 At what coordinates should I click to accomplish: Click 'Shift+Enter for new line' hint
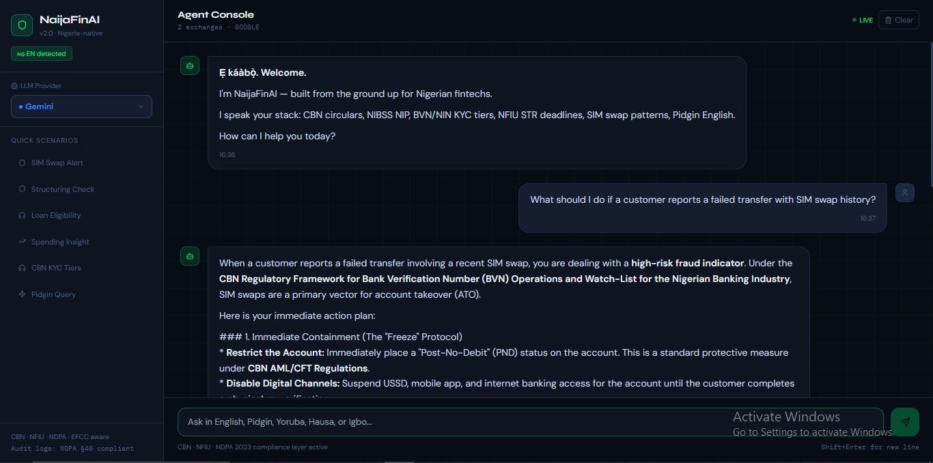tap(870, 447)
